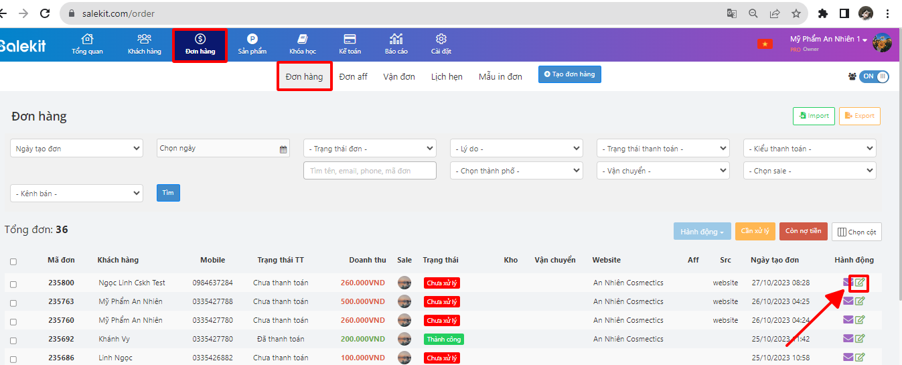
Task: Open the Tổng quan home icon
Action: pos(87,40)
